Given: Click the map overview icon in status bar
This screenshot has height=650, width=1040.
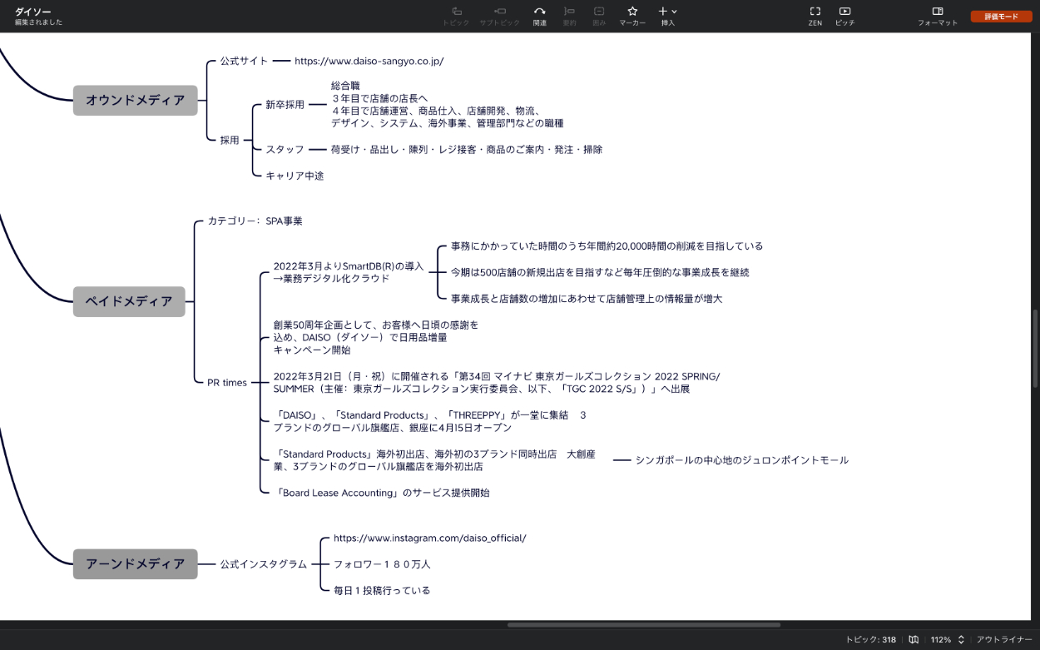Looking at the screenshot, I should (x=914, y=639).
